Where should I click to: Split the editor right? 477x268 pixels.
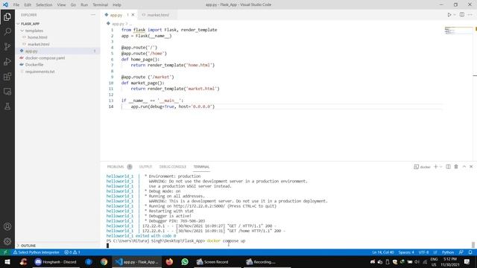click(462, 15)
